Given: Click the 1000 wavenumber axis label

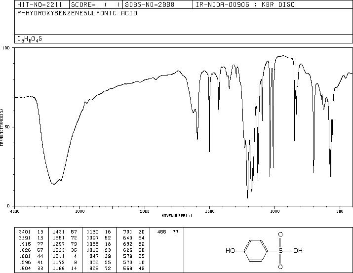Looking at the screenshot, I should point(275,211).
